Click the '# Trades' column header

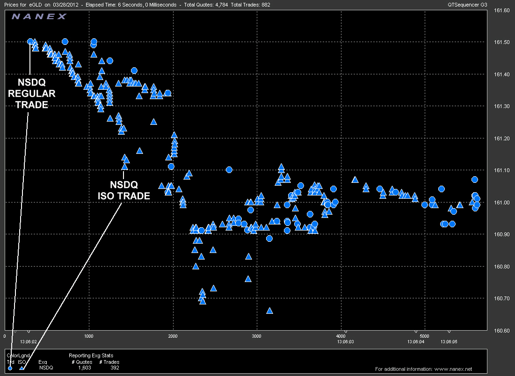(x=109, y=362)
